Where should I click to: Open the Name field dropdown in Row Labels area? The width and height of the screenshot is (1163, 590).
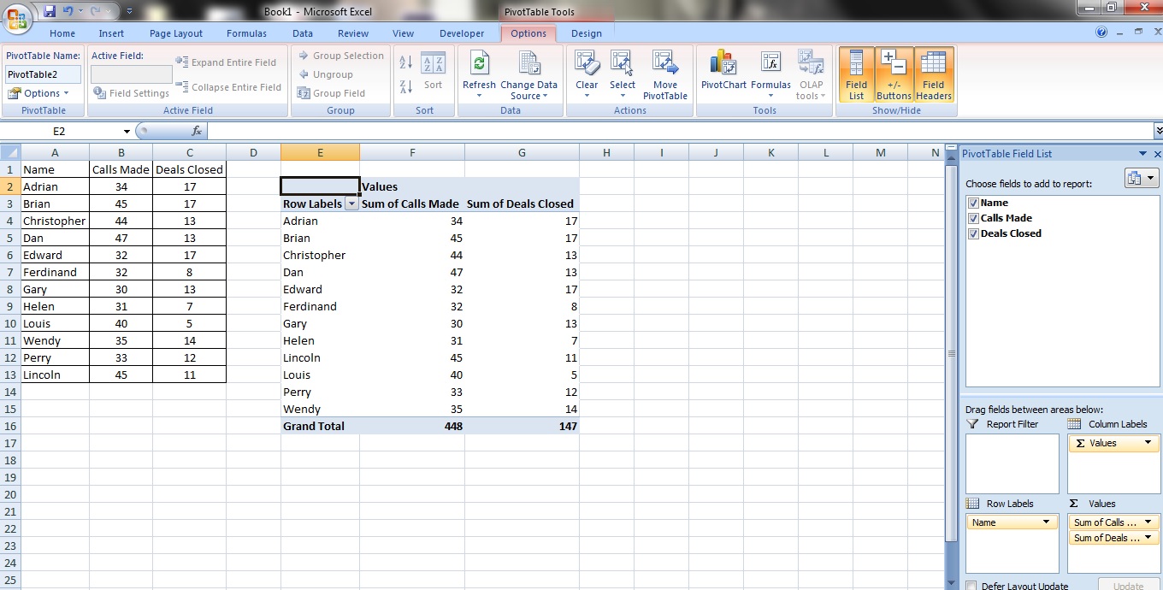point(1046,522)
